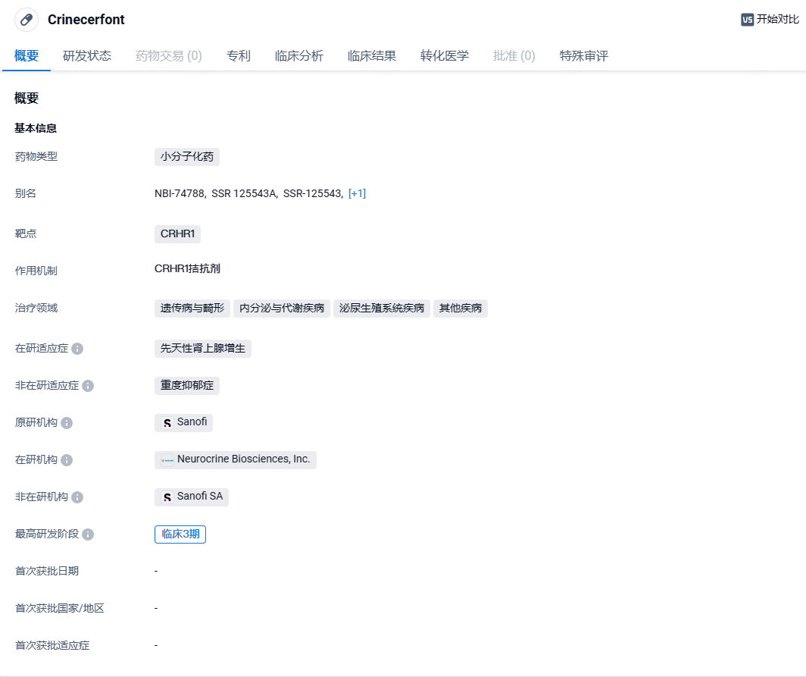
Task: Click the 靶点 field label
Action: tap(26, 234)
